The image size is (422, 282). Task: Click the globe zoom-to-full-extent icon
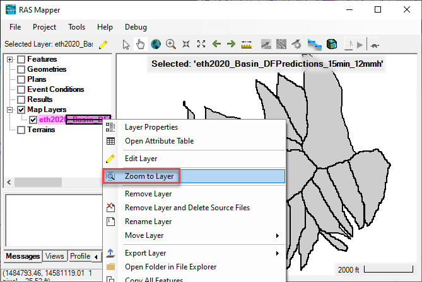point(155,44)
